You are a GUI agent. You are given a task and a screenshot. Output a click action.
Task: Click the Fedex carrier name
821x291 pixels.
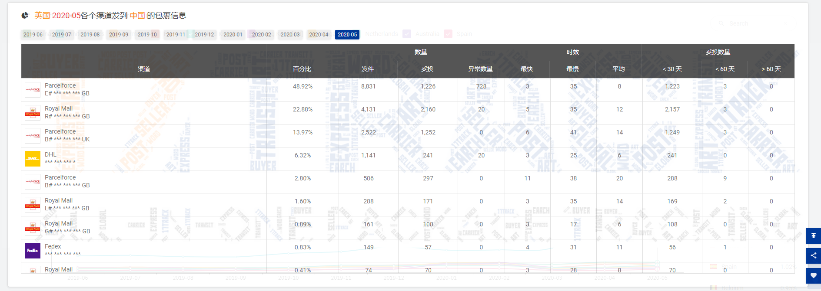(53, 246)
